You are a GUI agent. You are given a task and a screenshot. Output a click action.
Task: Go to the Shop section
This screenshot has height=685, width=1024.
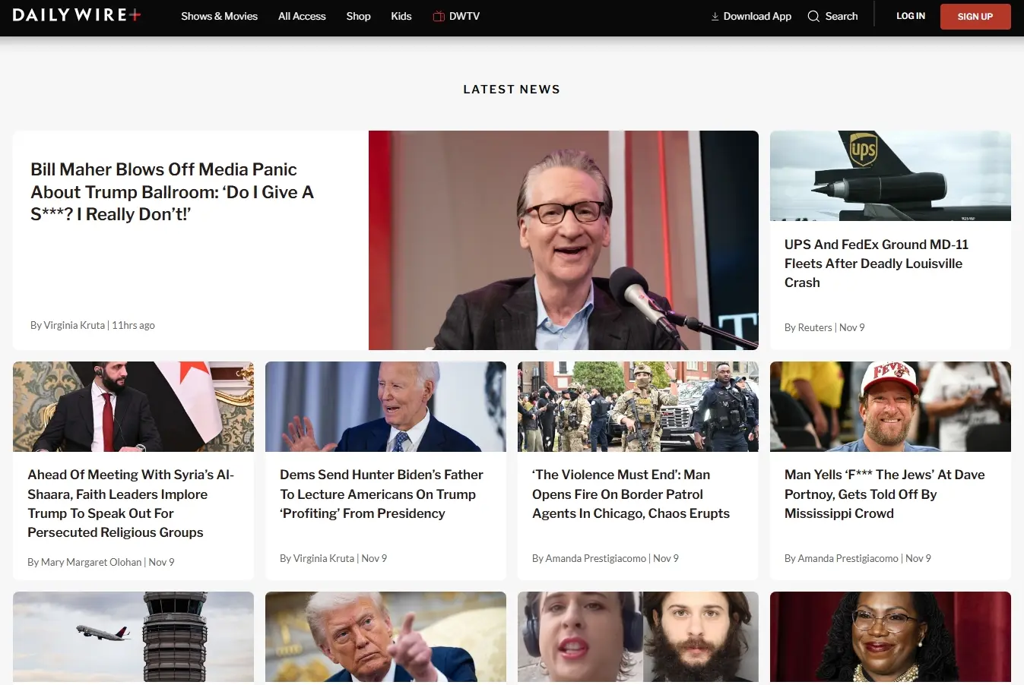pos(358,17)
